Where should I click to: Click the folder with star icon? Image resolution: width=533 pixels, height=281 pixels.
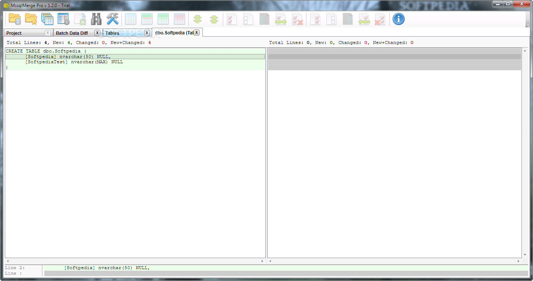point(31,19)
